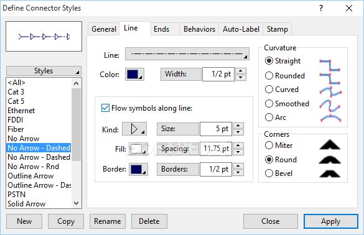The image size is (364, 235).
Task: Decrease the Spacing value
Action: [x=238, y=152]
